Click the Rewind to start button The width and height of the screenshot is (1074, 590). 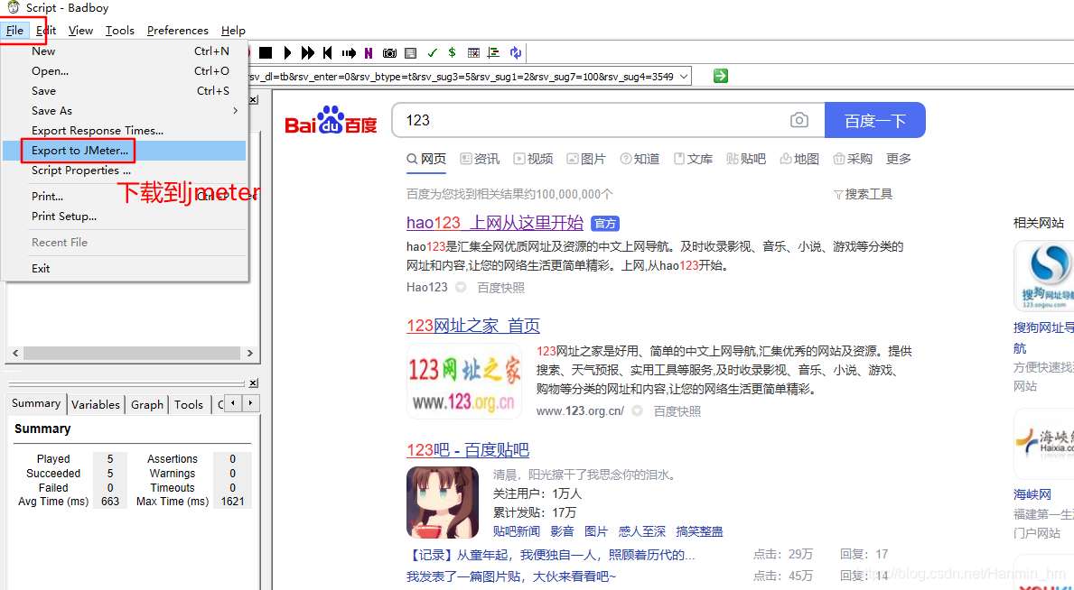[327, 52]
